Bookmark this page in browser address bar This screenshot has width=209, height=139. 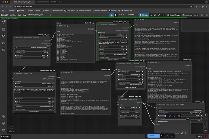click(191, 7)
